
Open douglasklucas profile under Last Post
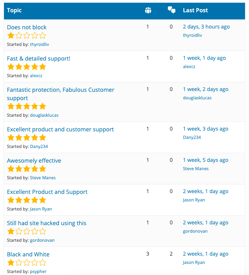[x=197, y=98]
